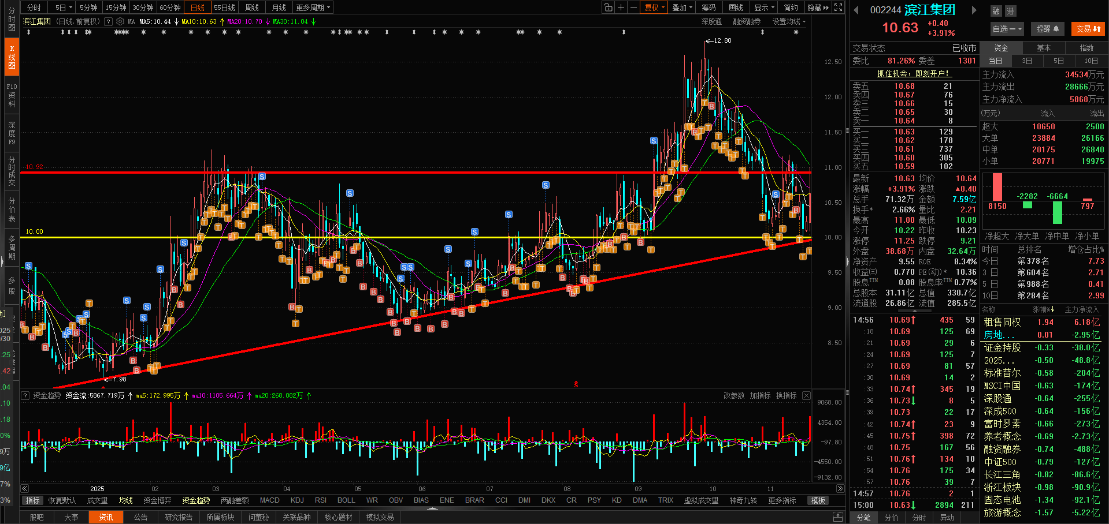Toggle the 简约 simplified view
The width and height of the screenshot is (1109, 524).
pyautogui.click(x=791, y=8)
